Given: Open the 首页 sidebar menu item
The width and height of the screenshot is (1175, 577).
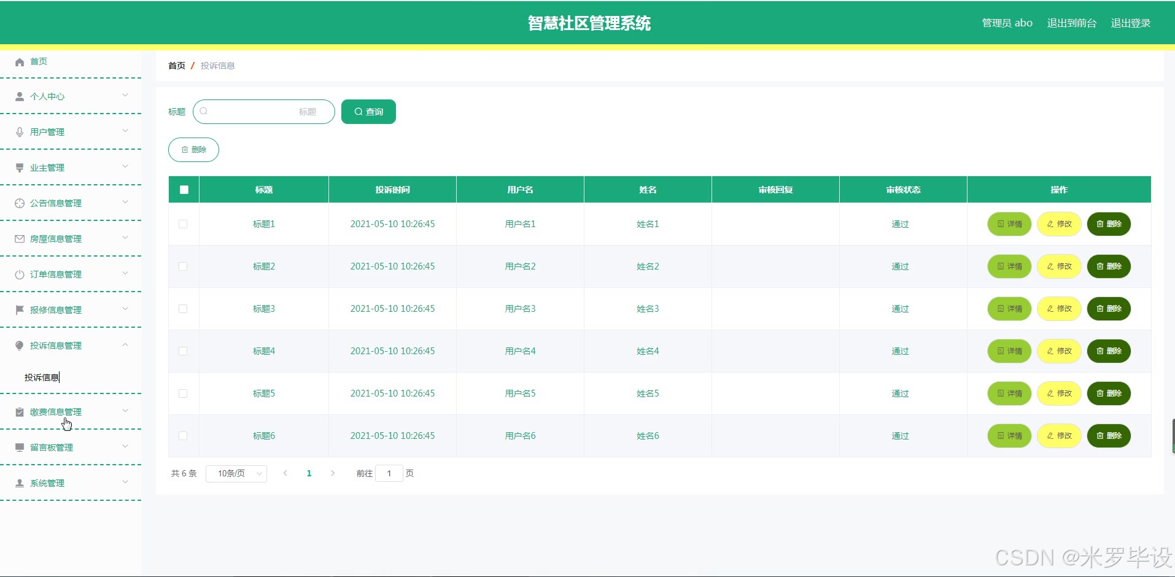Looking at the screenshot, I should 71,62.
